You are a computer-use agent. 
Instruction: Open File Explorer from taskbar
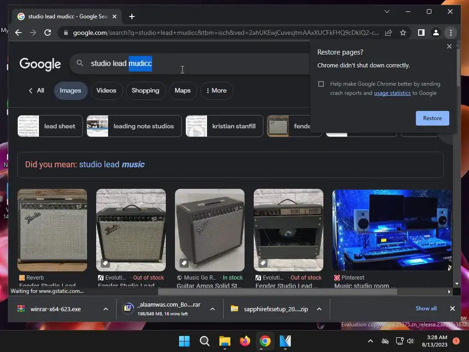click(x=224, y=341)
